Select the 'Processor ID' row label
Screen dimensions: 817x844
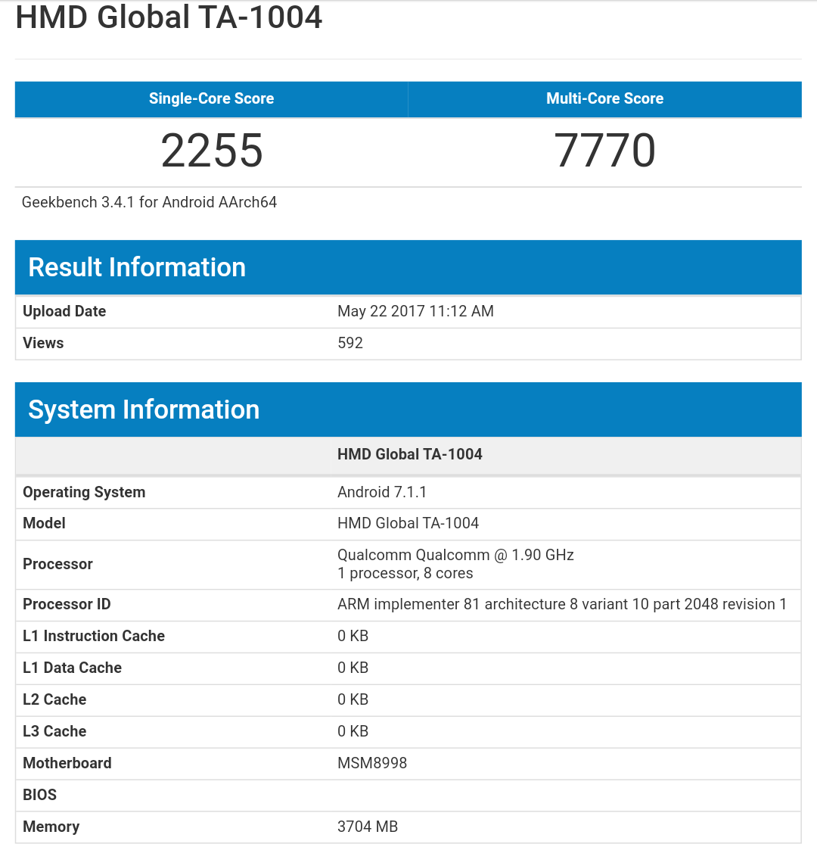point(67,604)
